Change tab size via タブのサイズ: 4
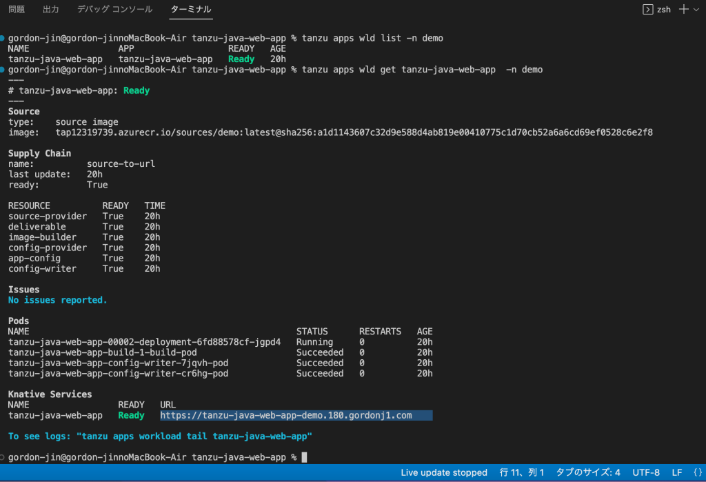This screenshot has height=482, width=706. click(588, 472)
